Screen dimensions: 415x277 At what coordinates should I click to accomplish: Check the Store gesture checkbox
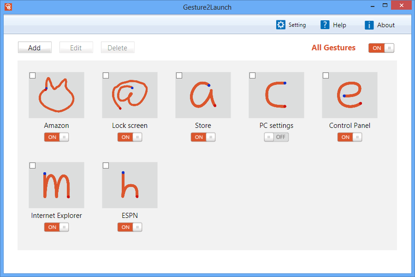179,76
